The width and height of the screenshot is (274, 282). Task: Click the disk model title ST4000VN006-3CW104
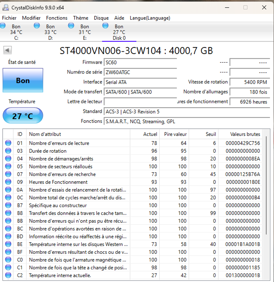tap(136, 51)
